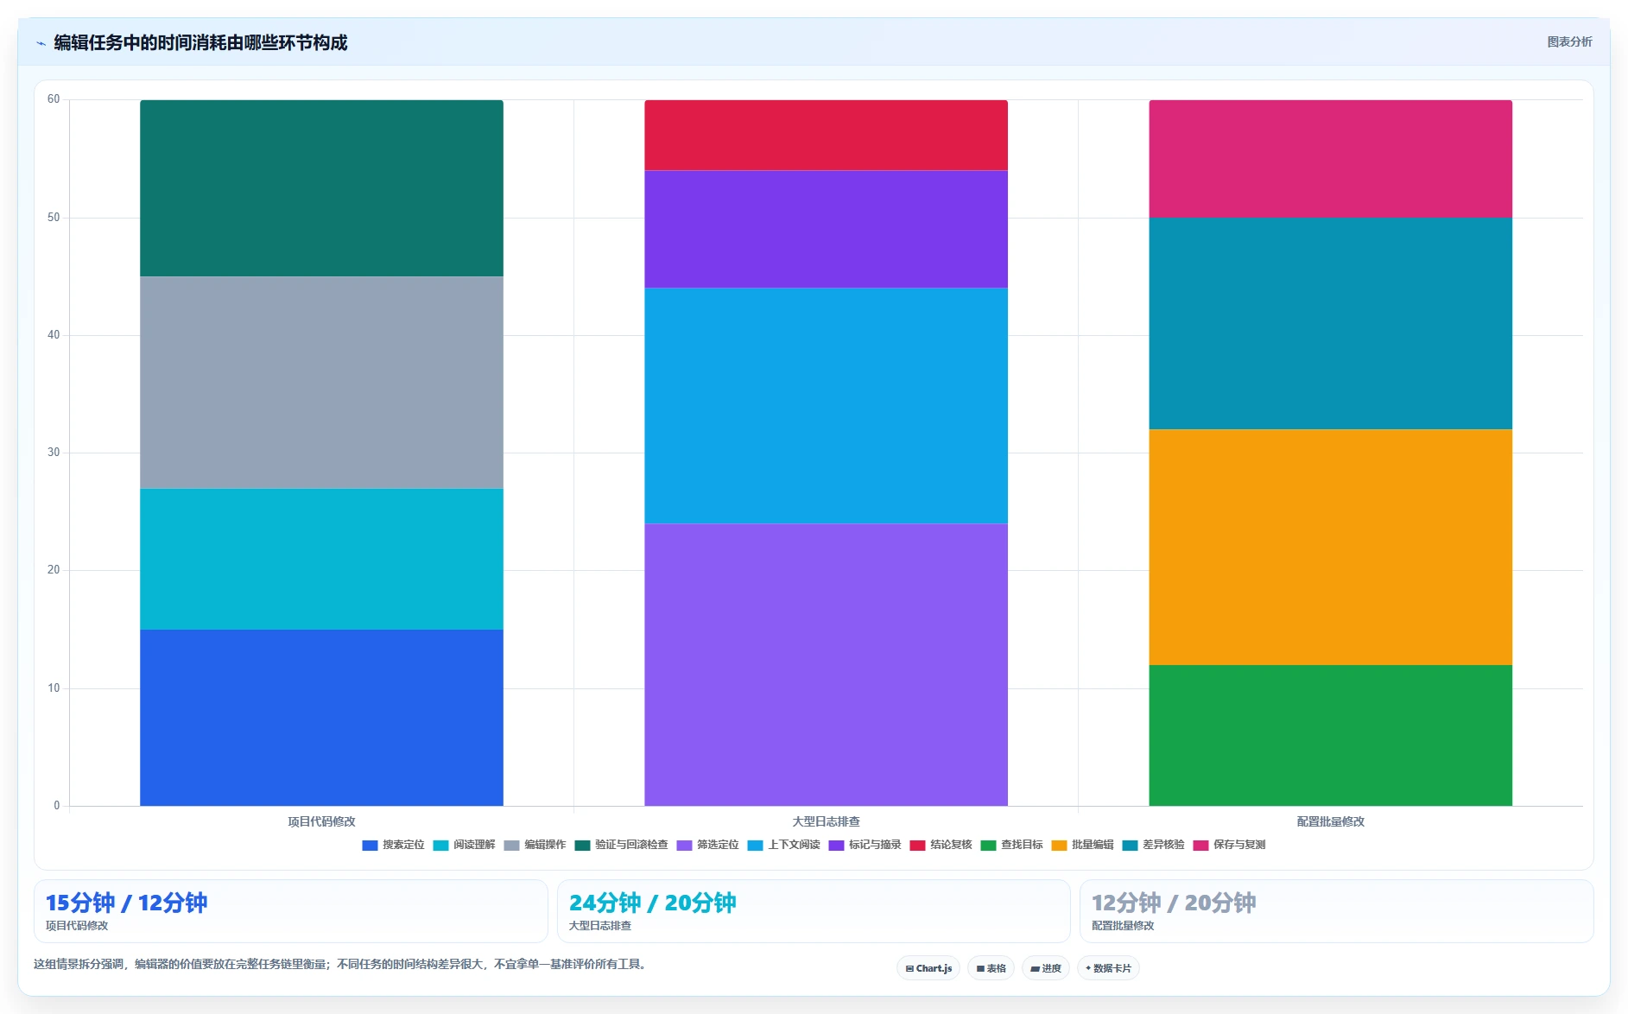The height and width of the screenshot is (1014, 1628).
Task: Toggle the 验证与回滚检查 legend entry
Action: 621,845
